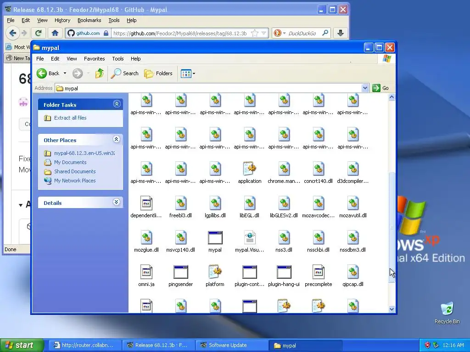Click the scrollbar up arrow in file list
Viewport: 470px width, 352px height.
coord(392,97)
